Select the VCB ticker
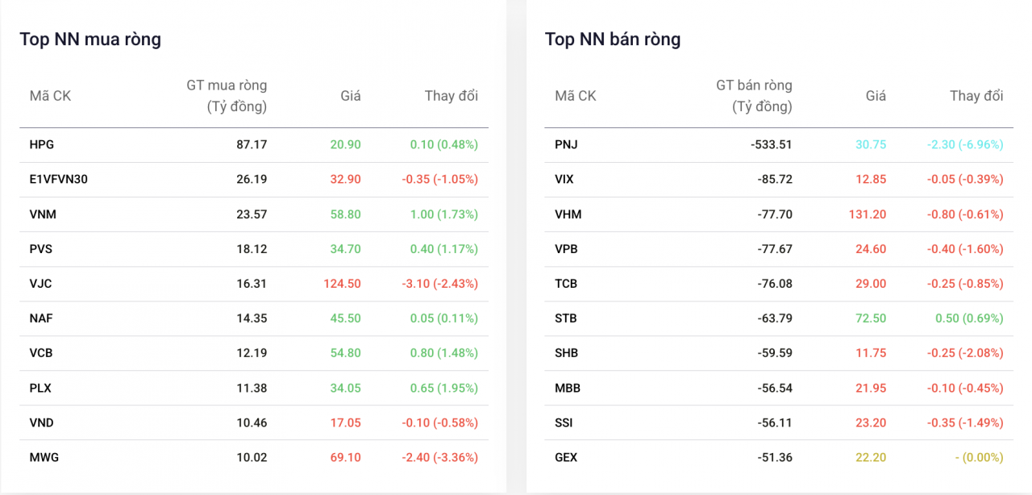This screenshot has height=495, width=1032. click(41, 353)
